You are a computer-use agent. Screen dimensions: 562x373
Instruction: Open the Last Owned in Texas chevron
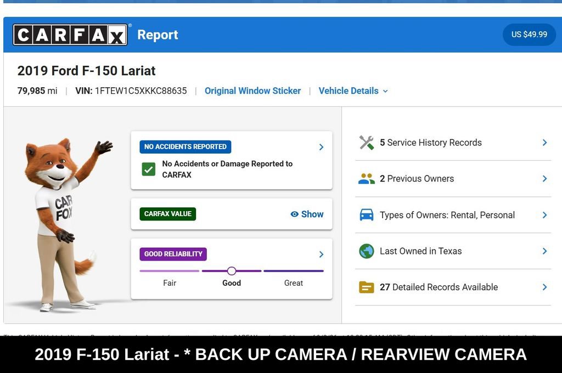pyautogui.click(x=544, y=251)
